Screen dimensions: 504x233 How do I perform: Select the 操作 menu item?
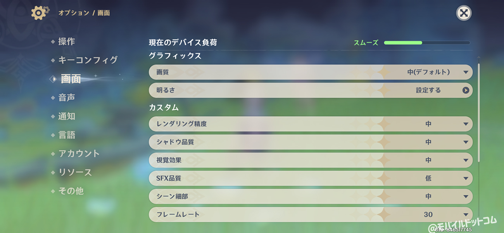click(67, 42)
